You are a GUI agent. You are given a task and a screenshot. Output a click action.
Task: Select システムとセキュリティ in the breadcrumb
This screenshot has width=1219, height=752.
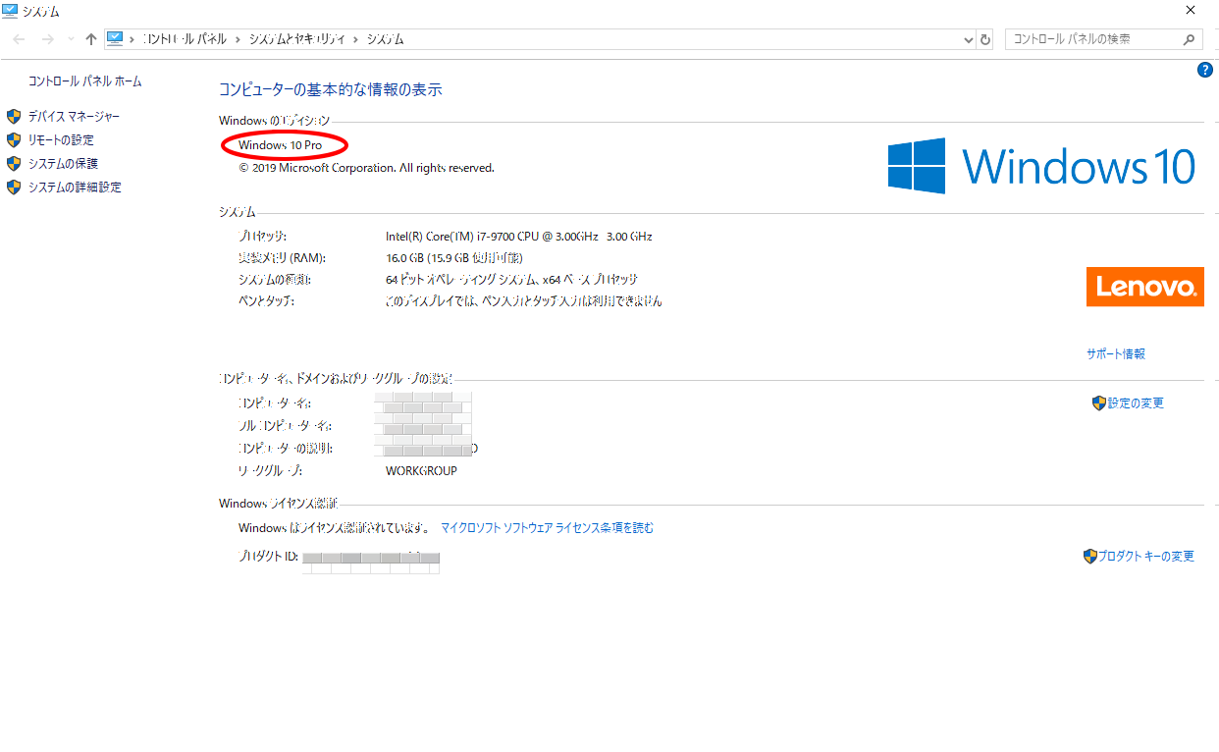(296, 39)
